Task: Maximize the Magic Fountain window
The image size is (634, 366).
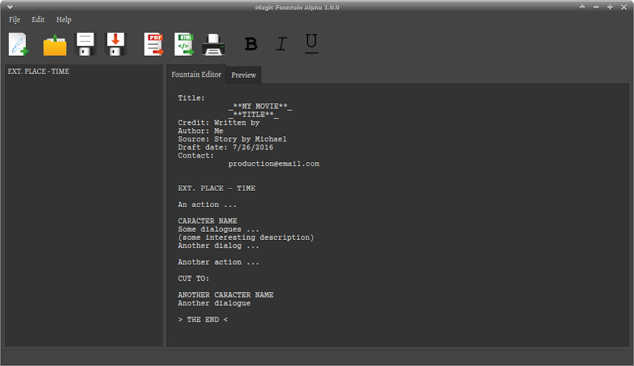Action: tap(610, 7)
